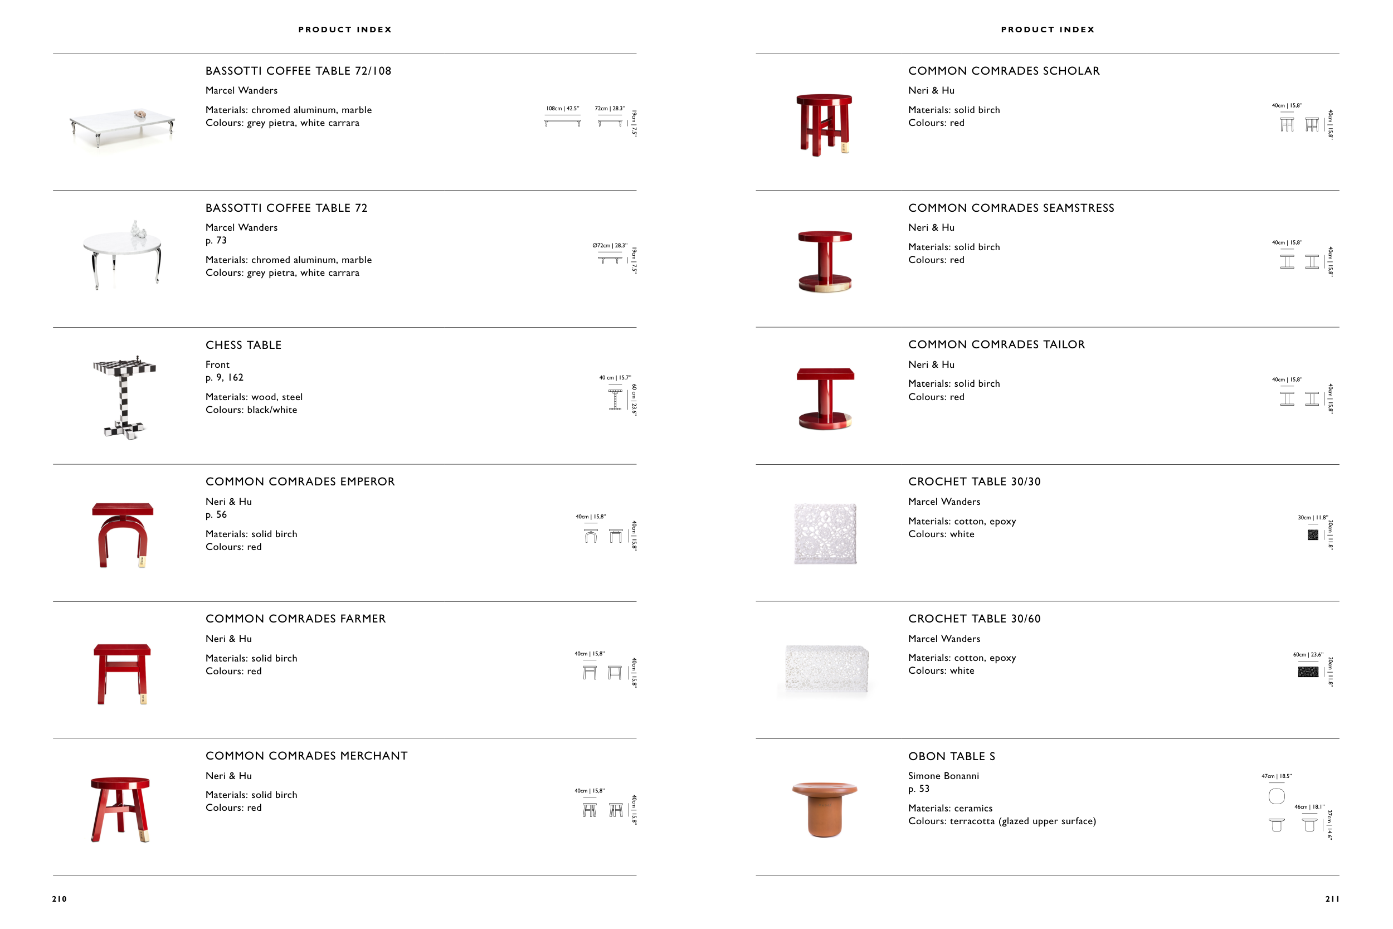This screenshot has width=1393, height=929.
Task: Click the Common Comrades Seamstress table image
Action: tap(825, 261)
